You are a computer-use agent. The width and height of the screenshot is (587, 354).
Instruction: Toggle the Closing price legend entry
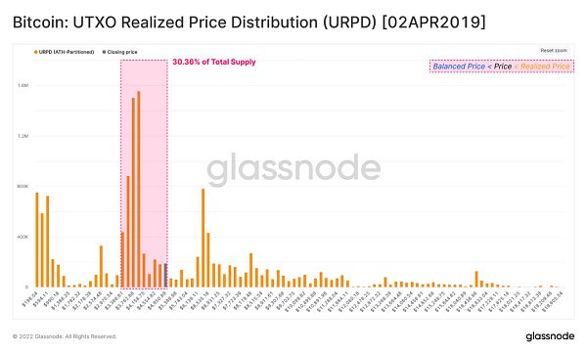[x=119, y=52]
